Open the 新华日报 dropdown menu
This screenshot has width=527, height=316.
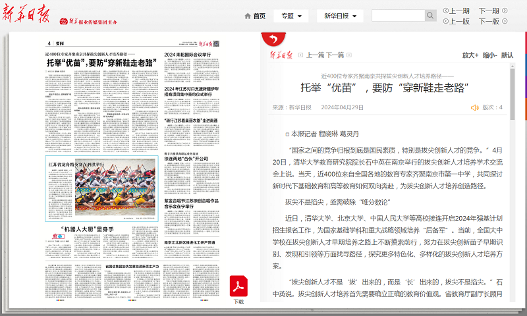(x=340, y=16)
